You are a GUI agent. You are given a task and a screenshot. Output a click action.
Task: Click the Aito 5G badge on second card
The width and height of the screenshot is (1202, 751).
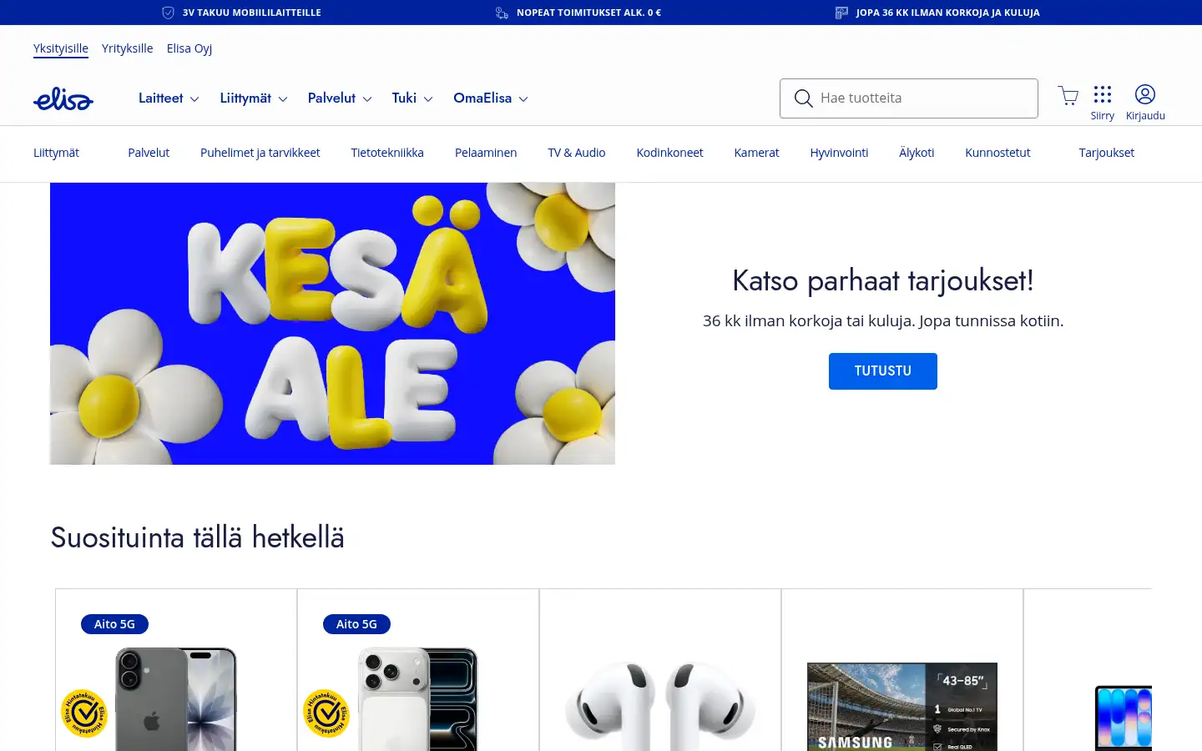[x=356, y=624]
